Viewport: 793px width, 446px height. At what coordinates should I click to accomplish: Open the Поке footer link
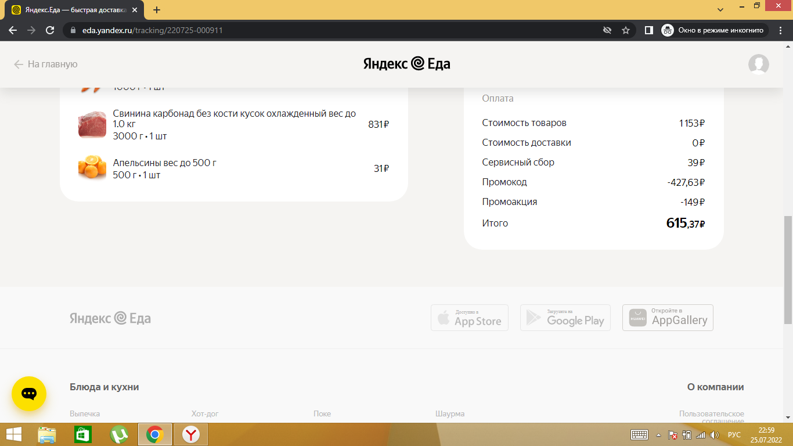(x=322, y=414)
